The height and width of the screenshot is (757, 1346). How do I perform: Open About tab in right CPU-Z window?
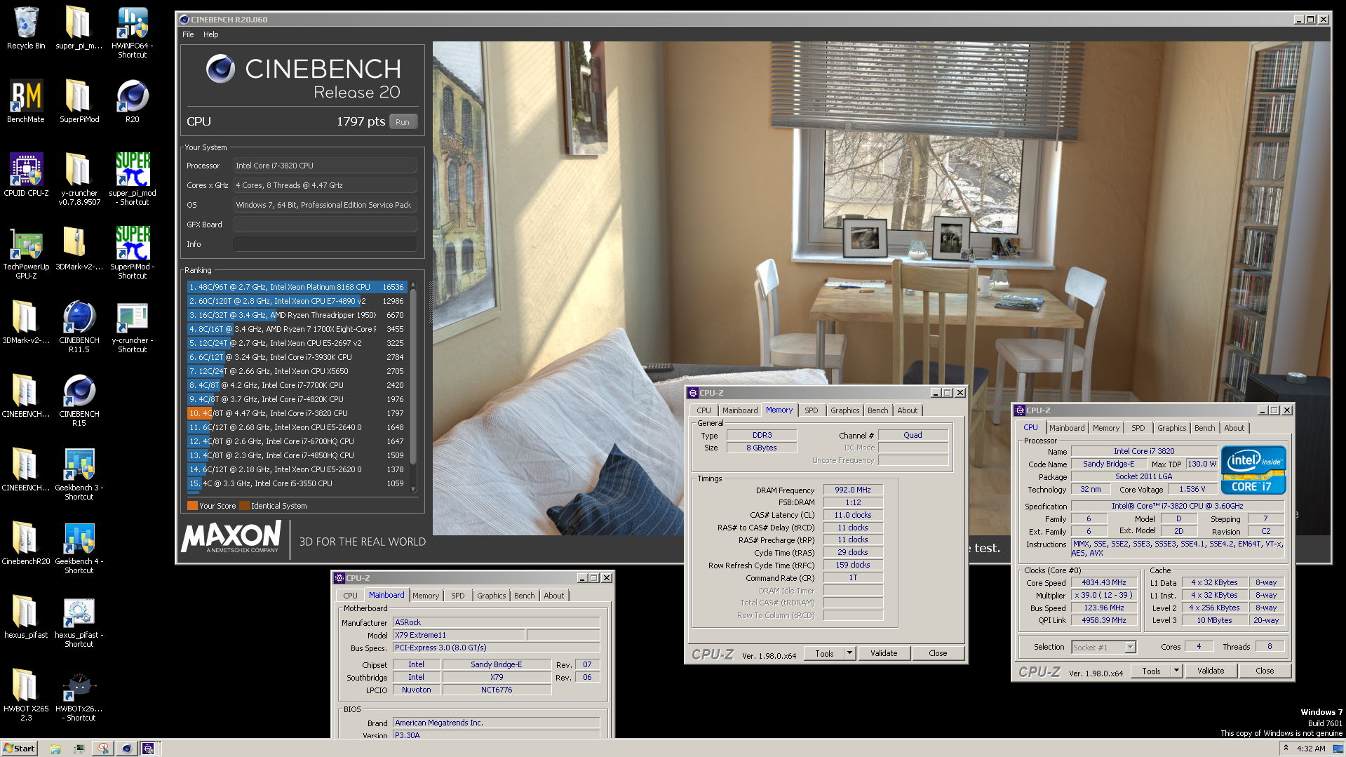click(1234, 428)
